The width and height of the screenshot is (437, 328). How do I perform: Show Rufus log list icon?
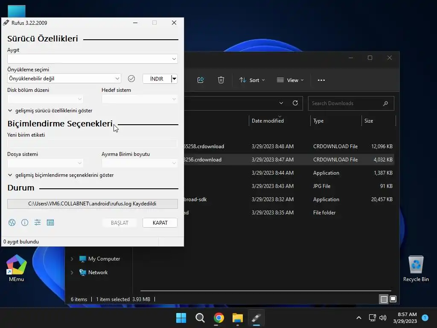click(50, 222)
